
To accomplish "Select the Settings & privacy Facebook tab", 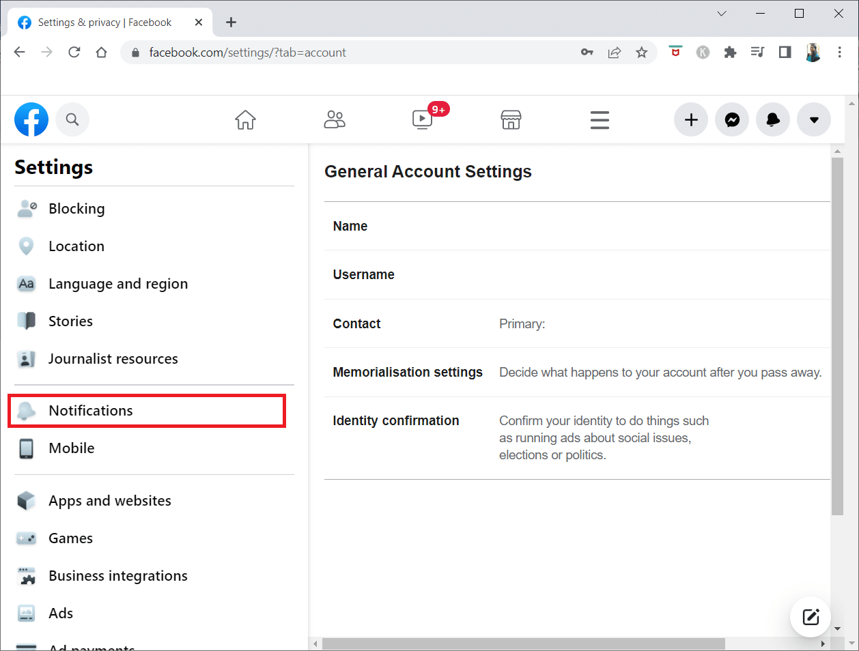I will [109, 23].
